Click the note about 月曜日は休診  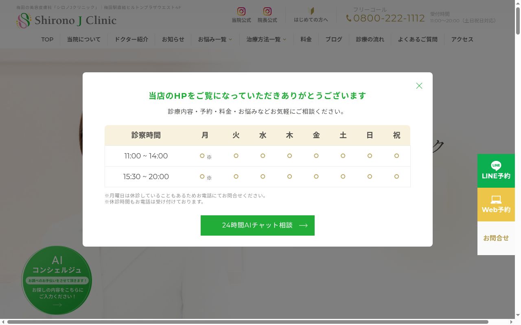point(186,195)
